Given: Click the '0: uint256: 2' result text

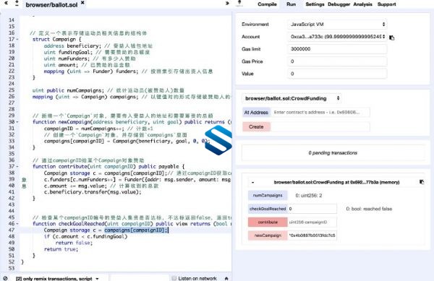Looking at the screenshot, I should (309, 195).
